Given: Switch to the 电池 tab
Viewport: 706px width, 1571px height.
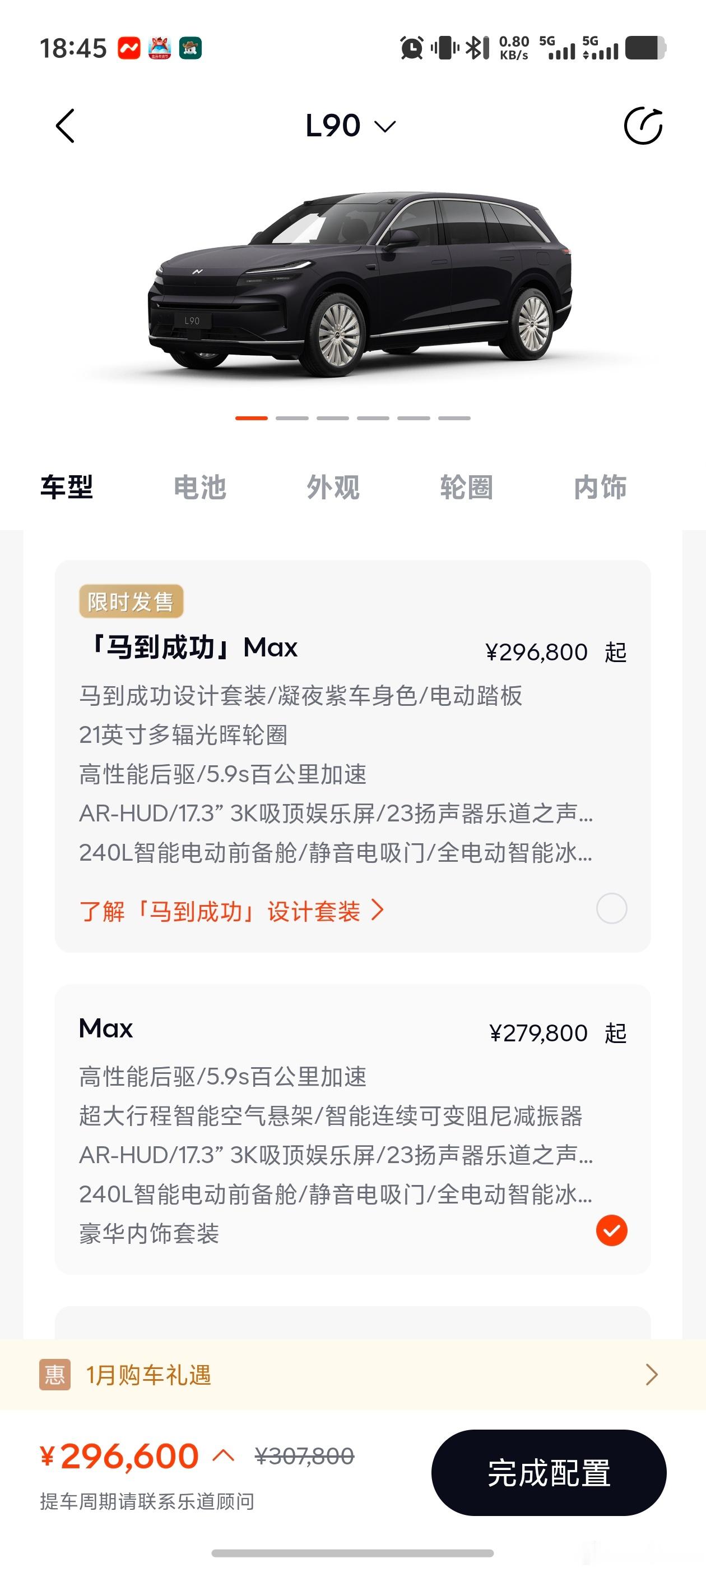Looking at the screenshot, I should pos(200,487).
